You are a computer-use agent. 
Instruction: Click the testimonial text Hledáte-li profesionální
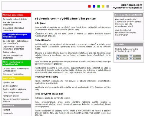click(x=128, y=23)
